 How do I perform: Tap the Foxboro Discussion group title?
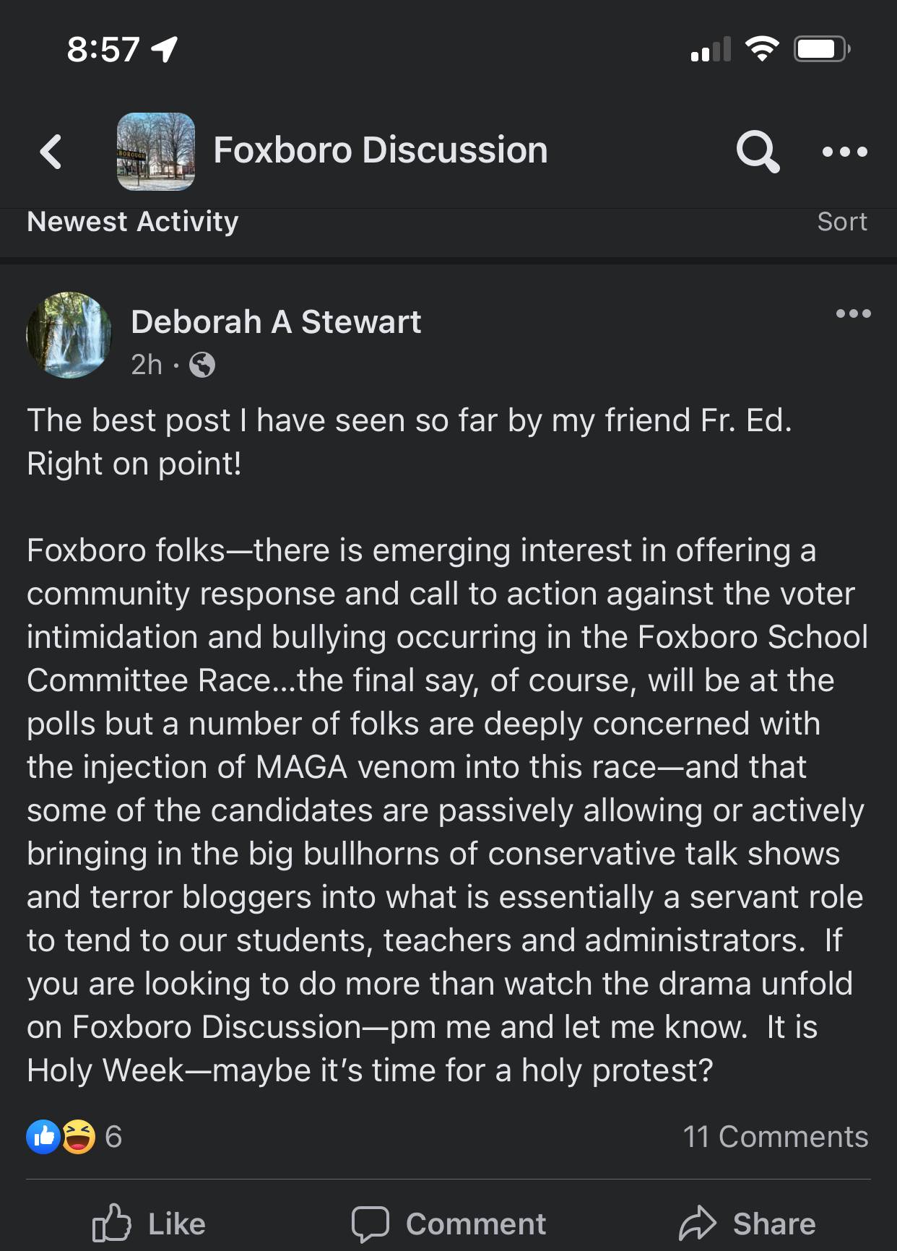point(381,150)
